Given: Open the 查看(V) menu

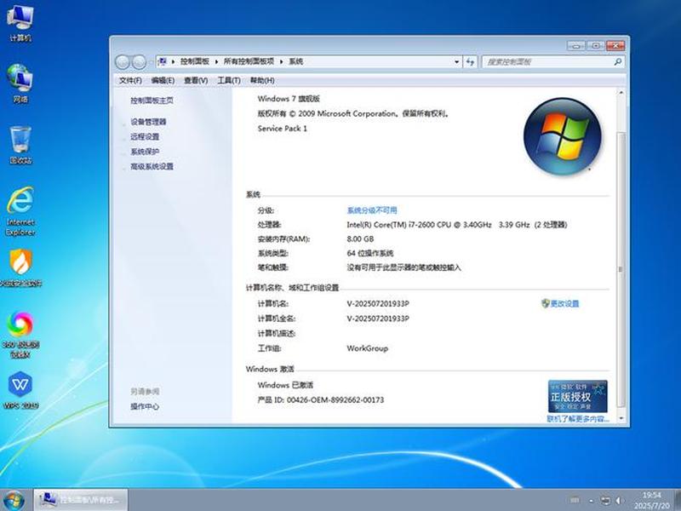Looking at the screenshot, I should click(196, 80).
